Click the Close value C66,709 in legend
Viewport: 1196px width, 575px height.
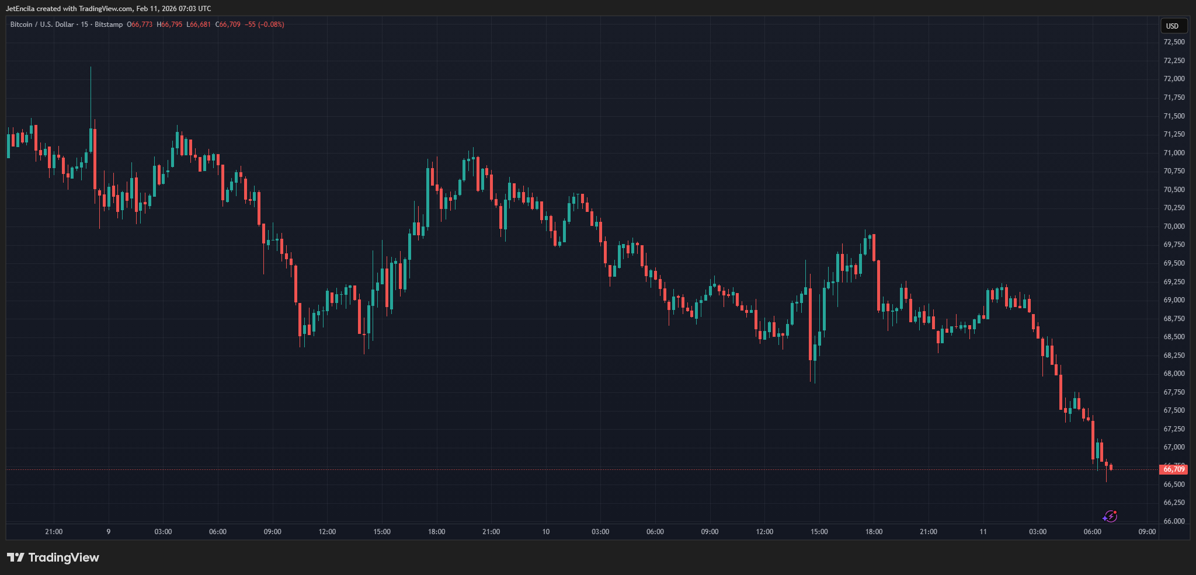[228, 25]
